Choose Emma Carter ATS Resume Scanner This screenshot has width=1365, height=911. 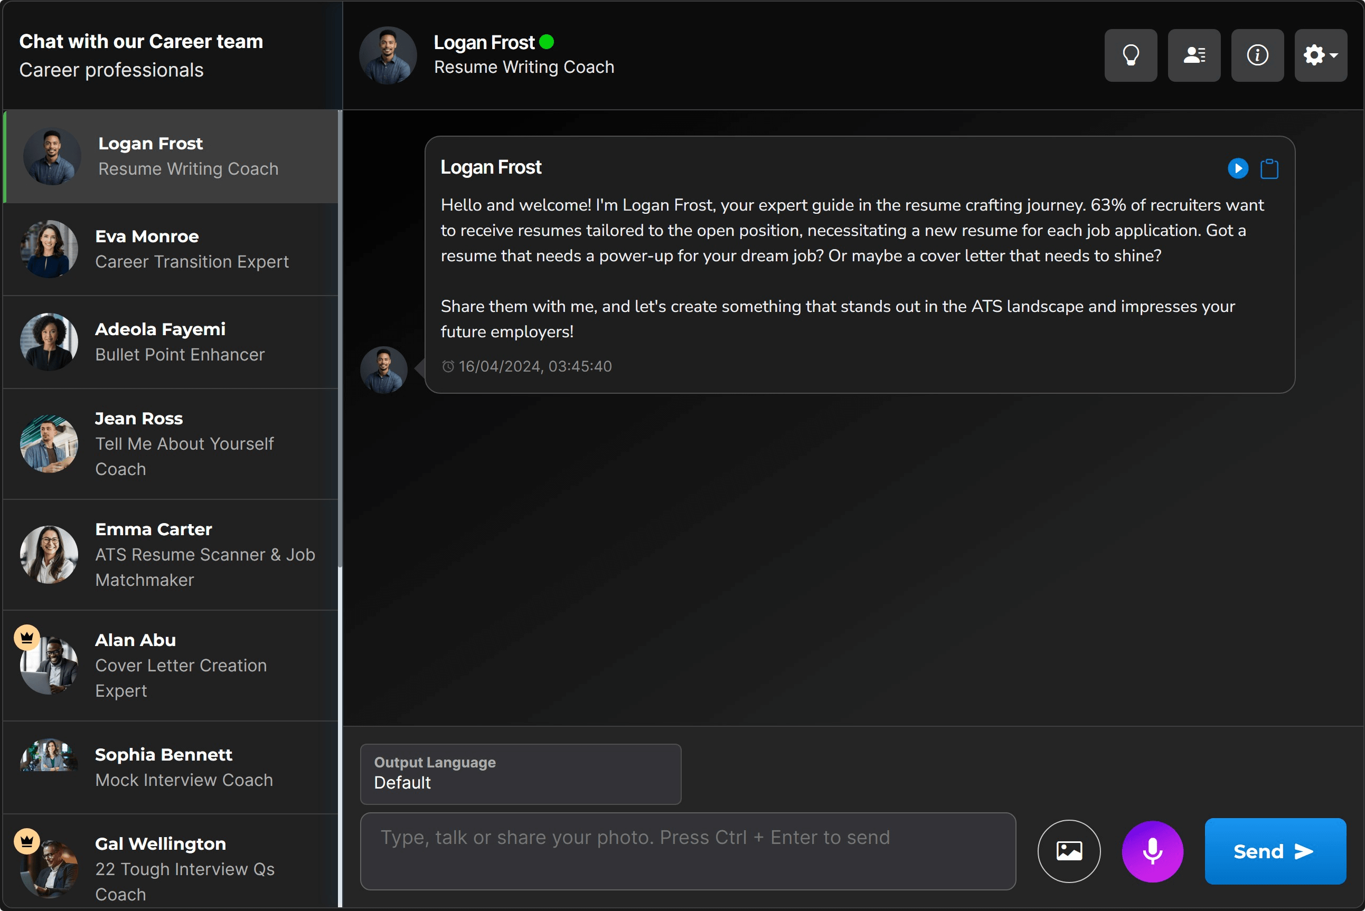pyautogui.click(x=170, y=555)
